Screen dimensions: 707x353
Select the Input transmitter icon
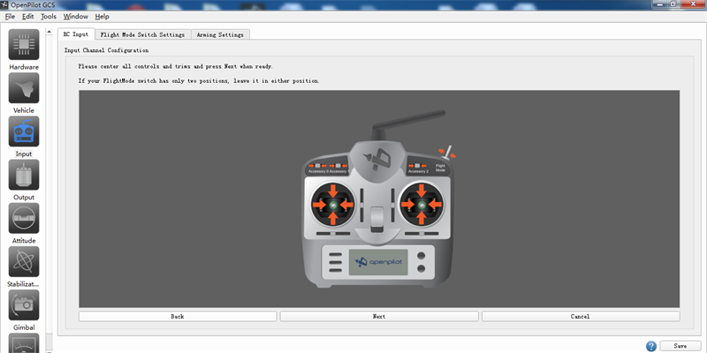coord(24,131)
